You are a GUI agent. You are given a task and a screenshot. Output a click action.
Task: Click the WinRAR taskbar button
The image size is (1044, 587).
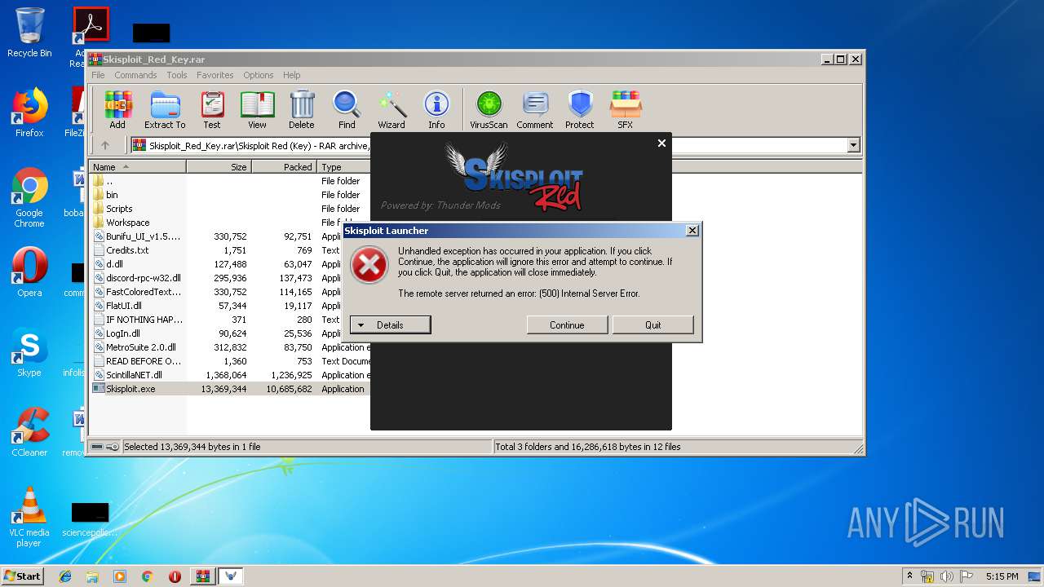pyautogui.click(x=203, y=576)
